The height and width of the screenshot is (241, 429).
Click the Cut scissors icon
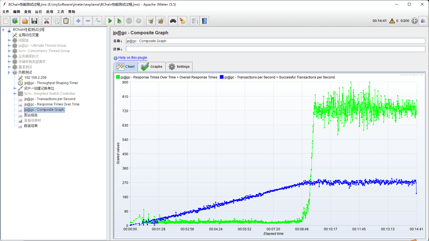pos(47,21)
